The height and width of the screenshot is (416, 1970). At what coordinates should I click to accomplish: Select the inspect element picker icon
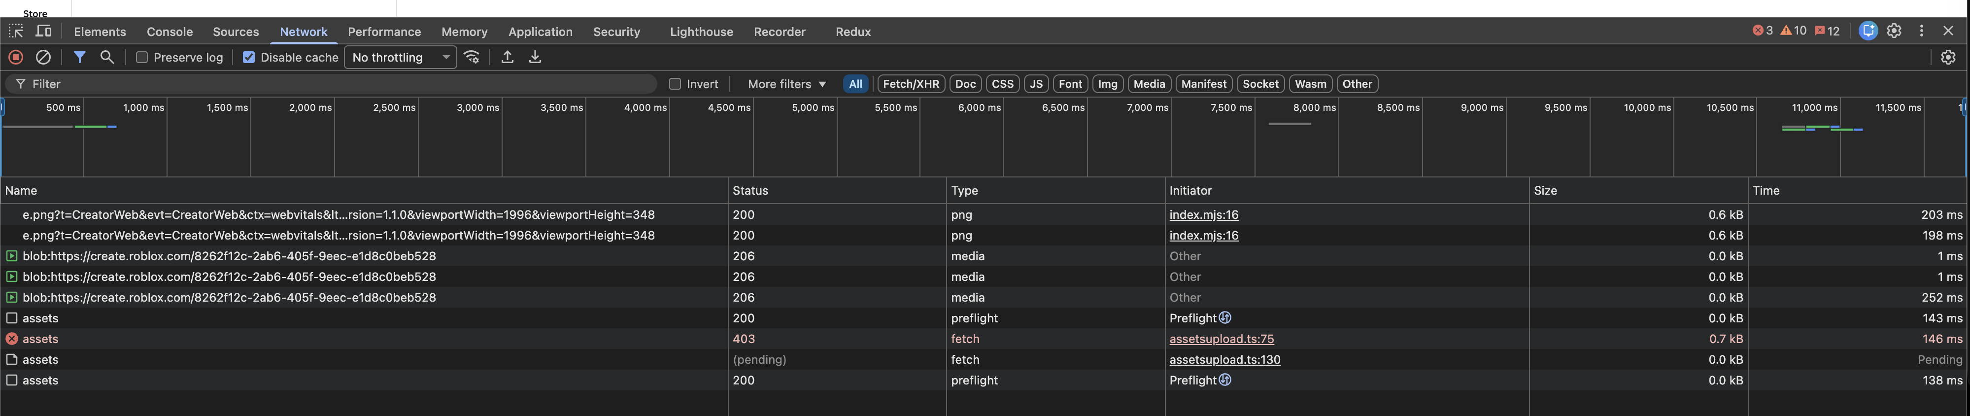coord(16,32)
